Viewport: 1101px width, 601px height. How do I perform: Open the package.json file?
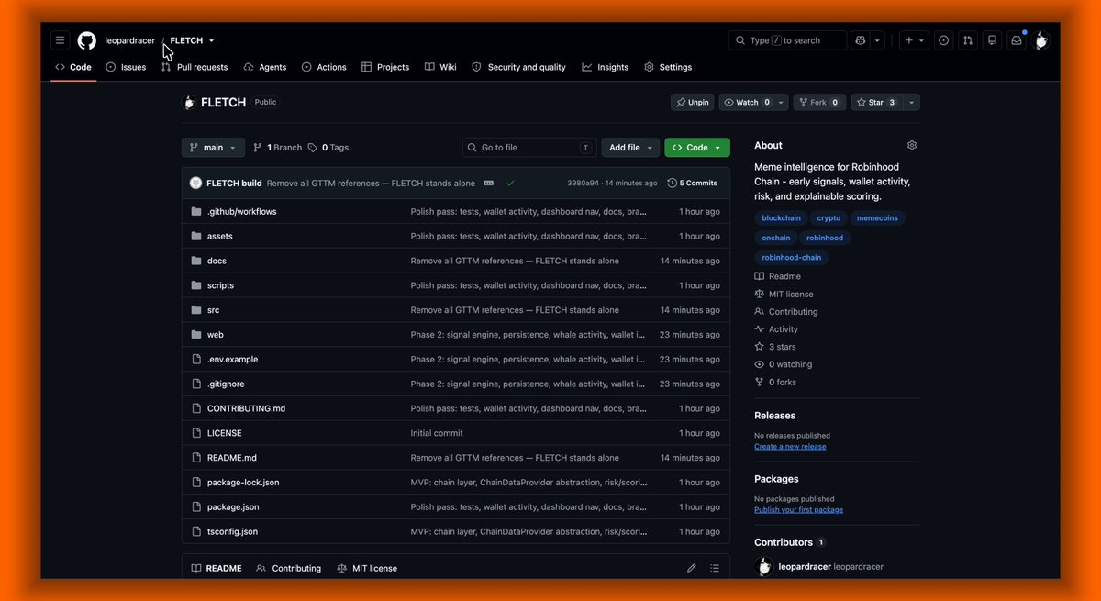click(233, 506)
